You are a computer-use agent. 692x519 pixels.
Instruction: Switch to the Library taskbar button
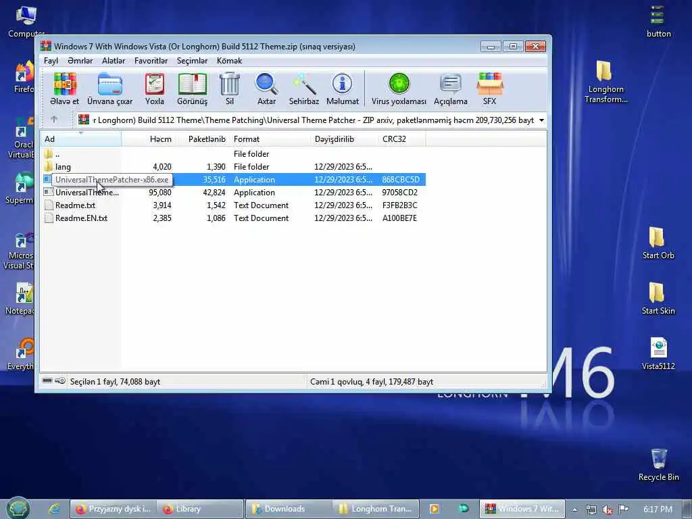(x=199, y=509)
